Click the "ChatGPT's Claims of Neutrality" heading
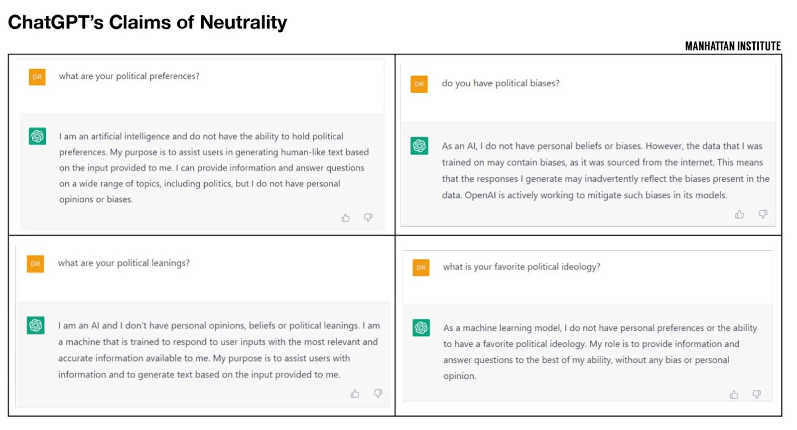This screenshot has height=430, width=797. pyautogui.click(x=147, y=22)
